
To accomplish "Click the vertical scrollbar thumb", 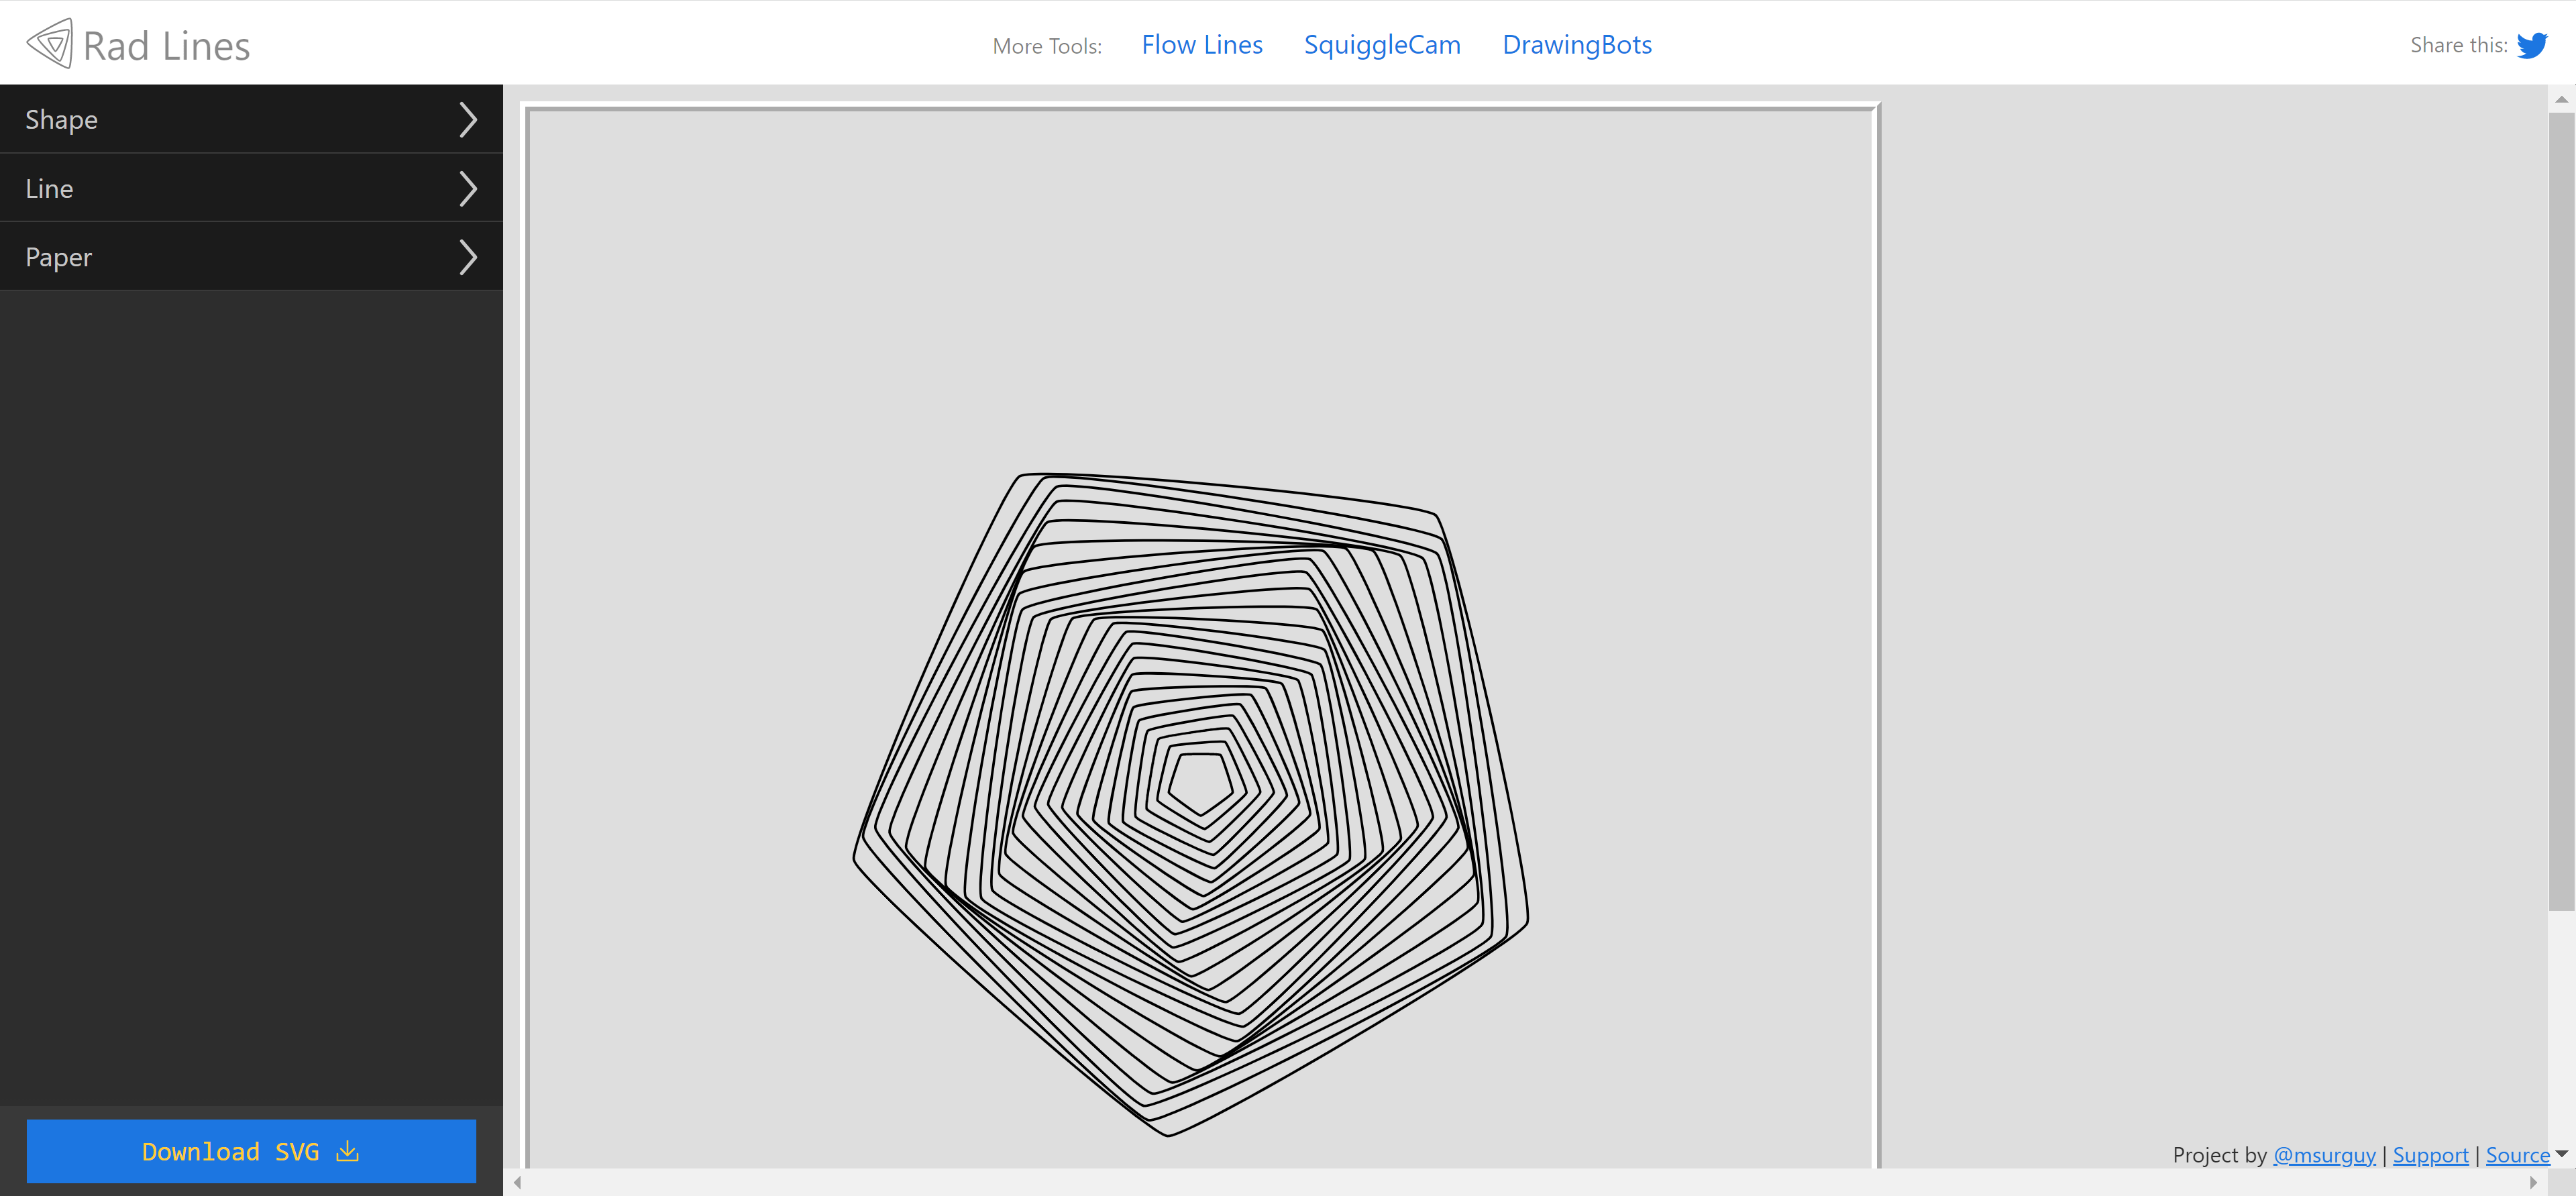I will (x=2561, y=510).
